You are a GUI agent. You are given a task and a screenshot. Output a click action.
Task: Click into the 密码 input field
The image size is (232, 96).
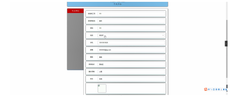click(x=131, y=28)
